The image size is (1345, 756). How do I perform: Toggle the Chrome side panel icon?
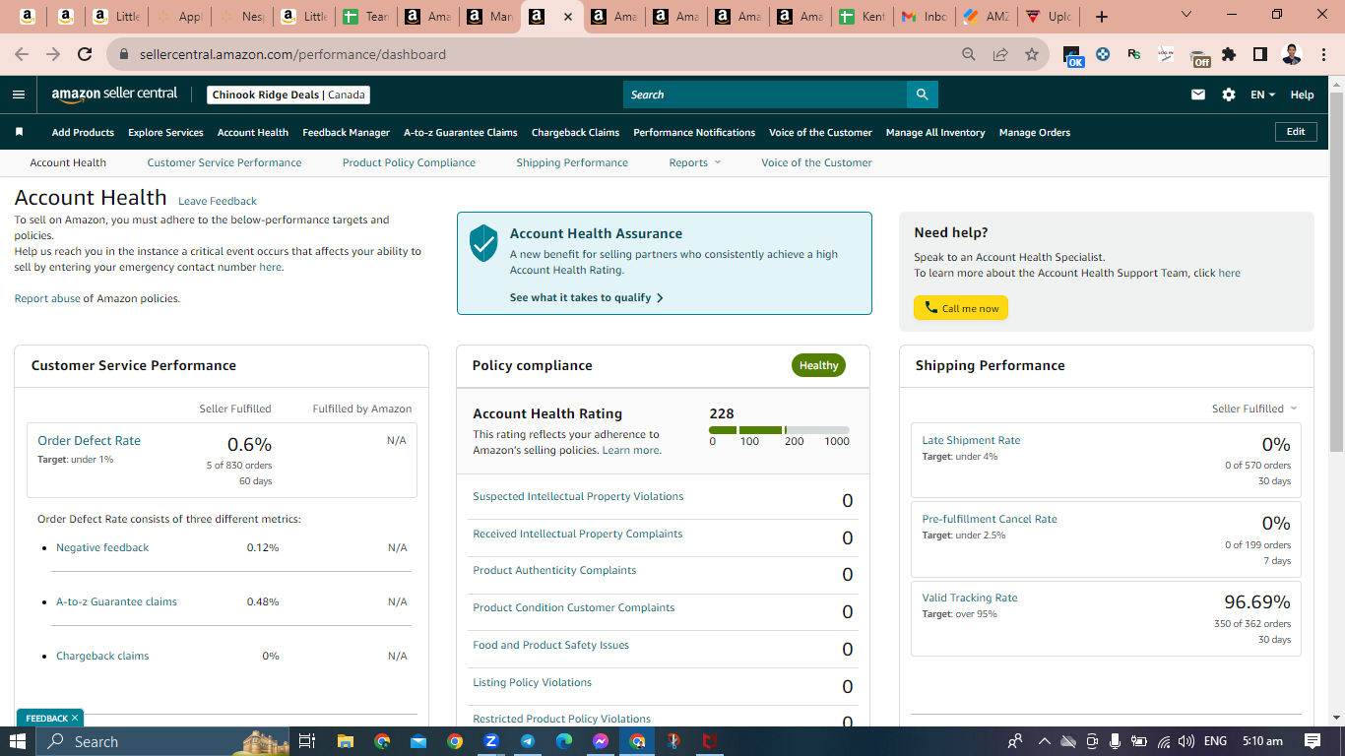1260,54
